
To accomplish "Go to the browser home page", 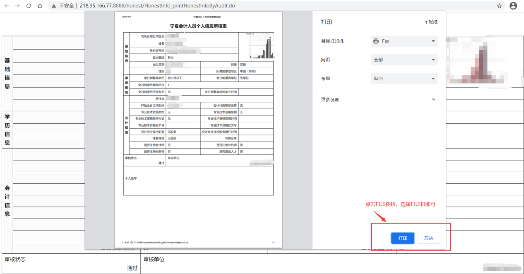I will point(40,6).
